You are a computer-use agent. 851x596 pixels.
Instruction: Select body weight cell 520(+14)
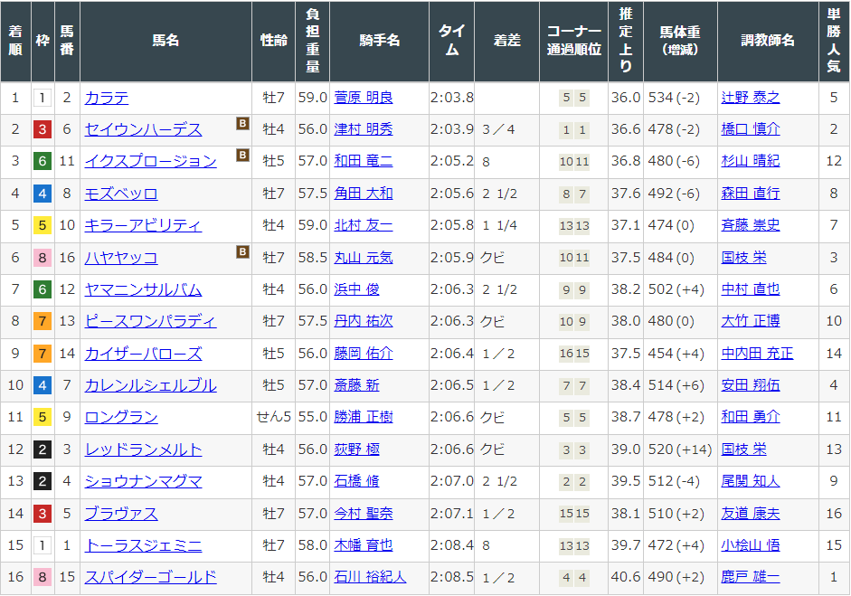[x=680, y=449]
